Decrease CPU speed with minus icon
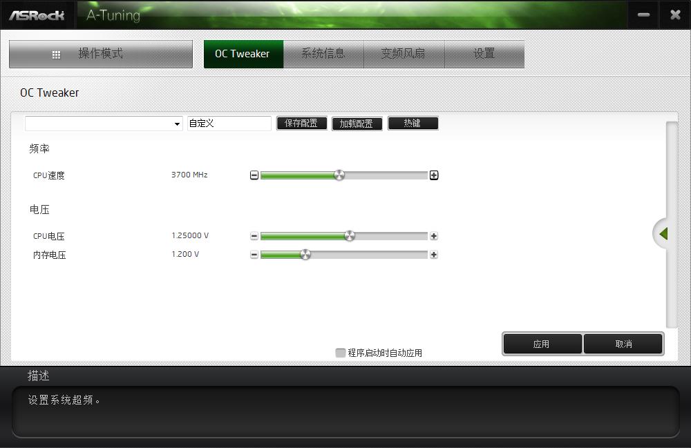 click(254, 175)
